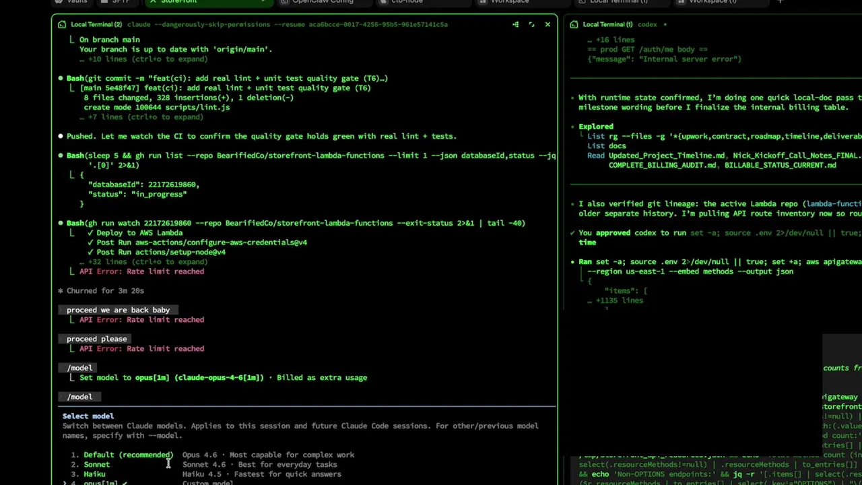Screen dimensions: 862x485
Task: Select the Local Terminal (1) pane title
Action: (607, 24)
